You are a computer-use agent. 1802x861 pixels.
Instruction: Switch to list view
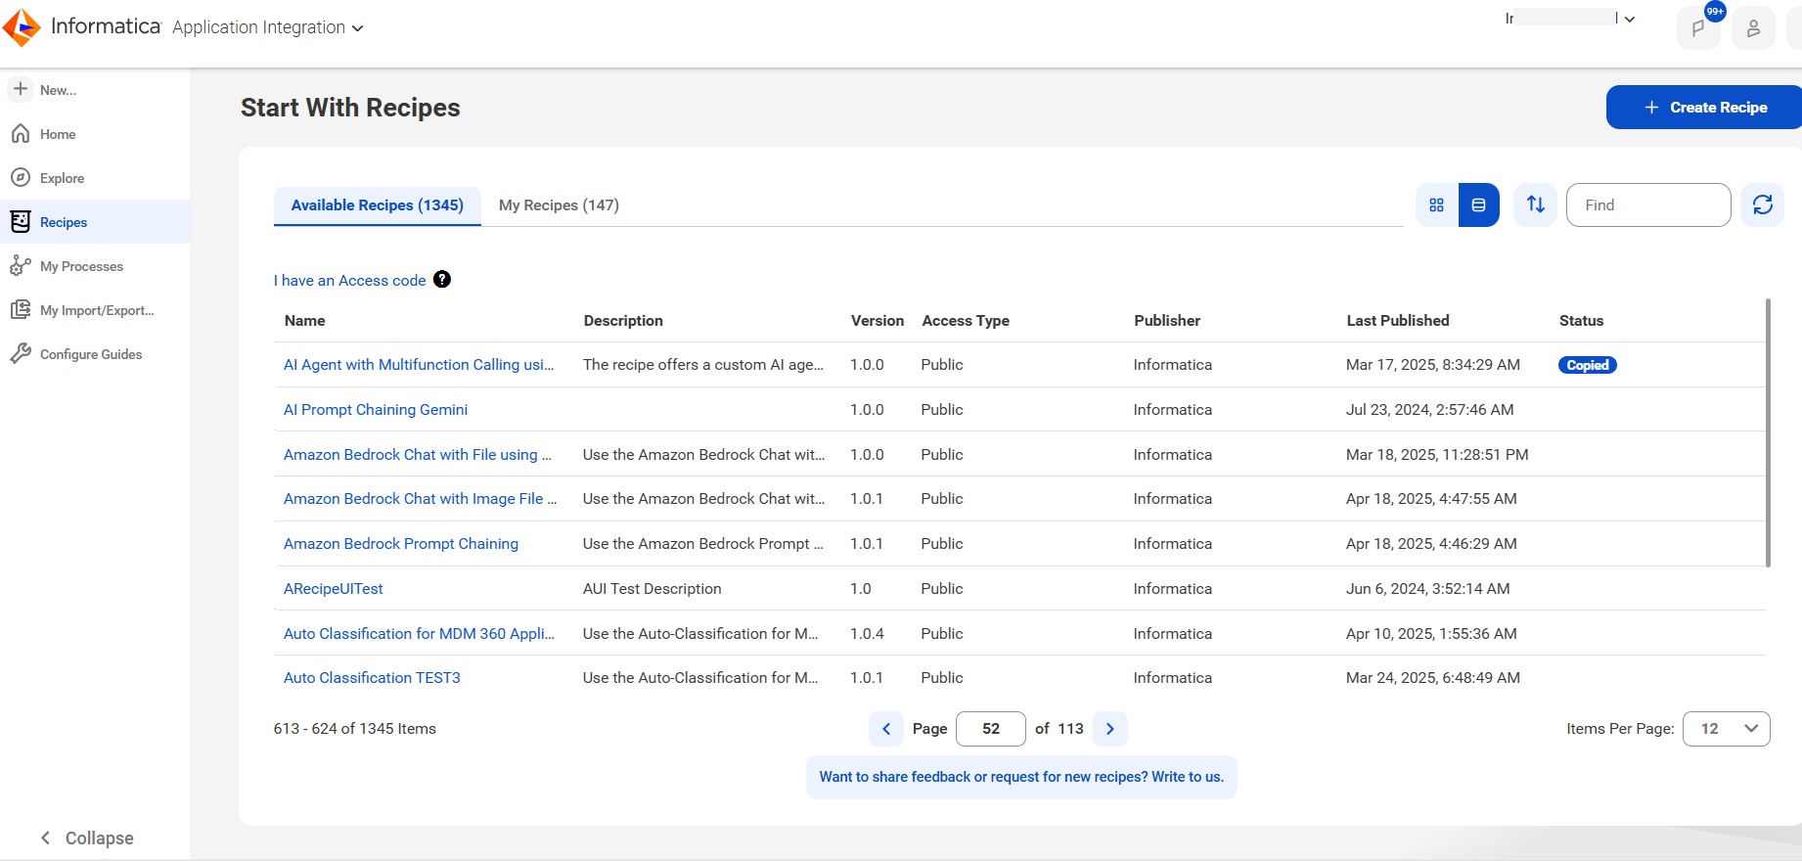click(1478, 204)
